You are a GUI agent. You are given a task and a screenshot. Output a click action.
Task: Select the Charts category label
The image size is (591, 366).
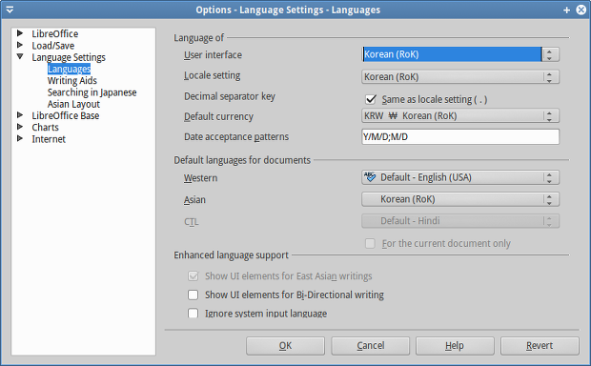tap(45, 128)
